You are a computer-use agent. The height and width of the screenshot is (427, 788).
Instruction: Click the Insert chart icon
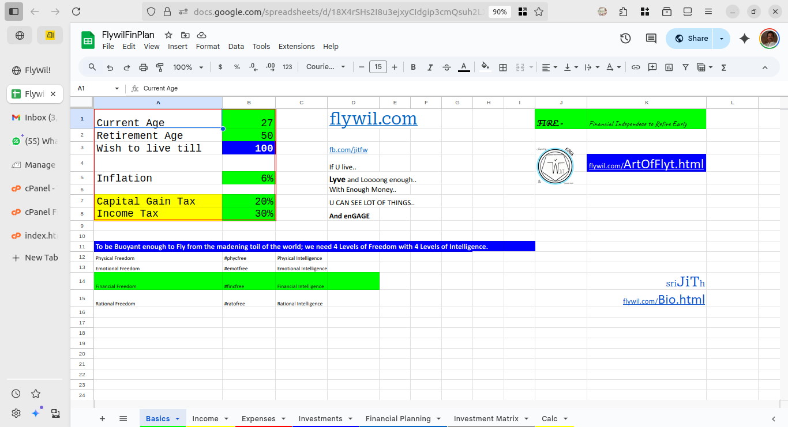pyautogui.click(x=669, y=67)
